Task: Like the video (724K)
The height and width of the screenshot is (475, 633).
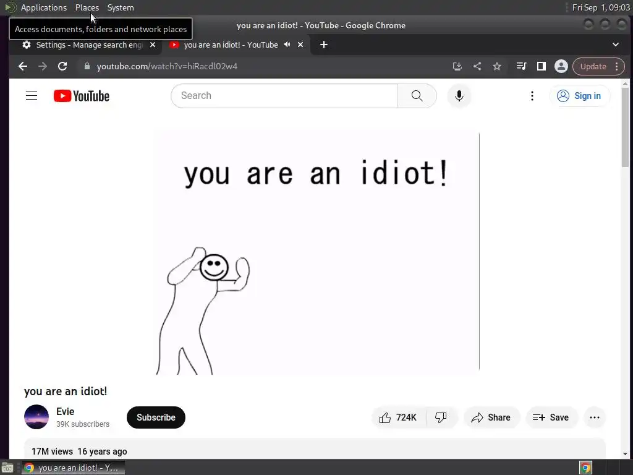Action: pos(398,417)
